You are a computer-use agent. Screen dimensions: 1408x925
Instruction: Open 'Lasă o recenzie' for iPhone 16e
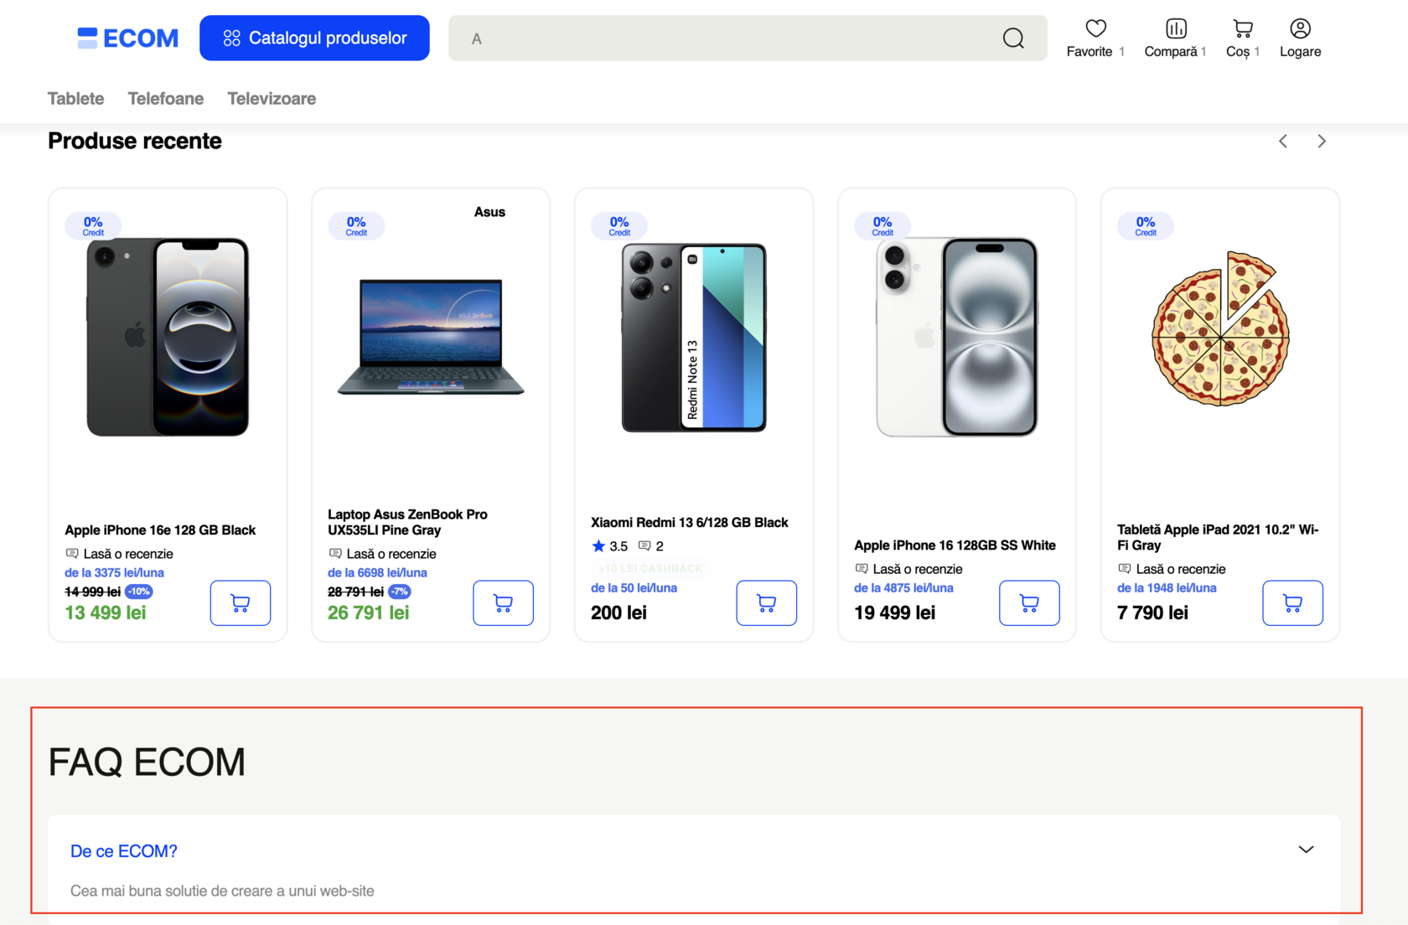click(127, 554)
